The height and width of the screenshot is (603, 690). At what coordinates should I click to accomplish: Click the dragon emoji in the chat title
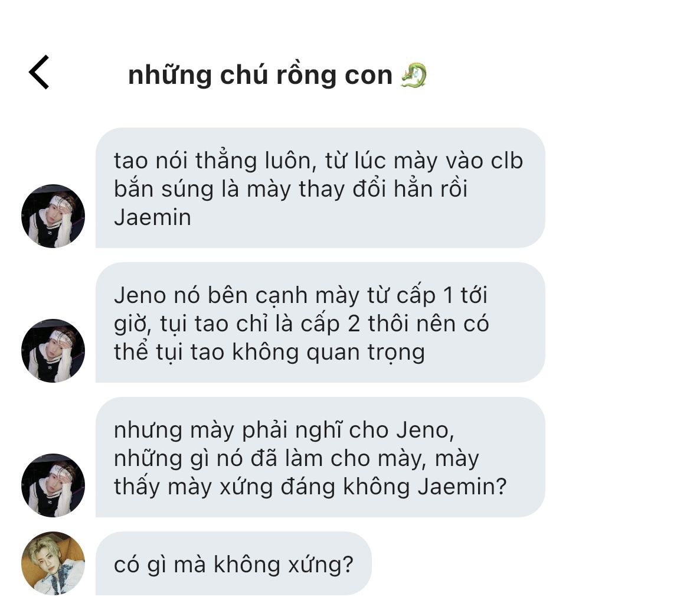pyautogui.click(x=414, y=75)
